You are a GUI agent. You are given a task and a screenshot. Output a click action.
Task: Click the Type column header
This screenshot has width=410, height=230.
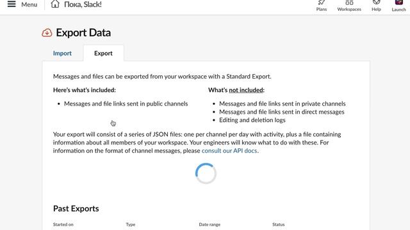tap(131, 224)
